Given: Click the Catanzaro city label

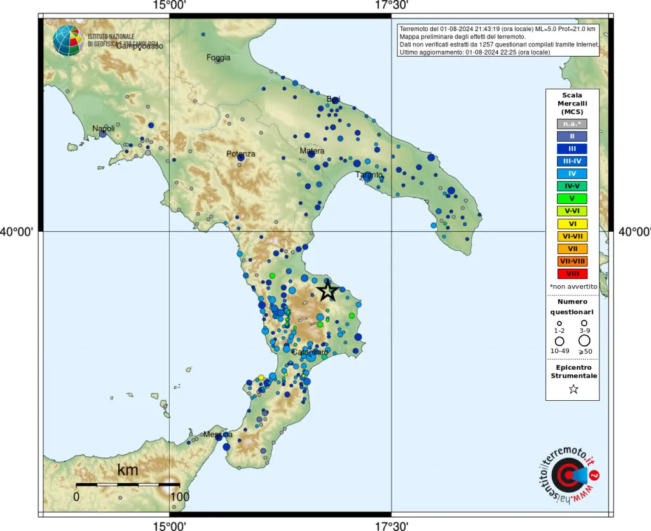Looking at the screenshot, I should coord(310,352).
